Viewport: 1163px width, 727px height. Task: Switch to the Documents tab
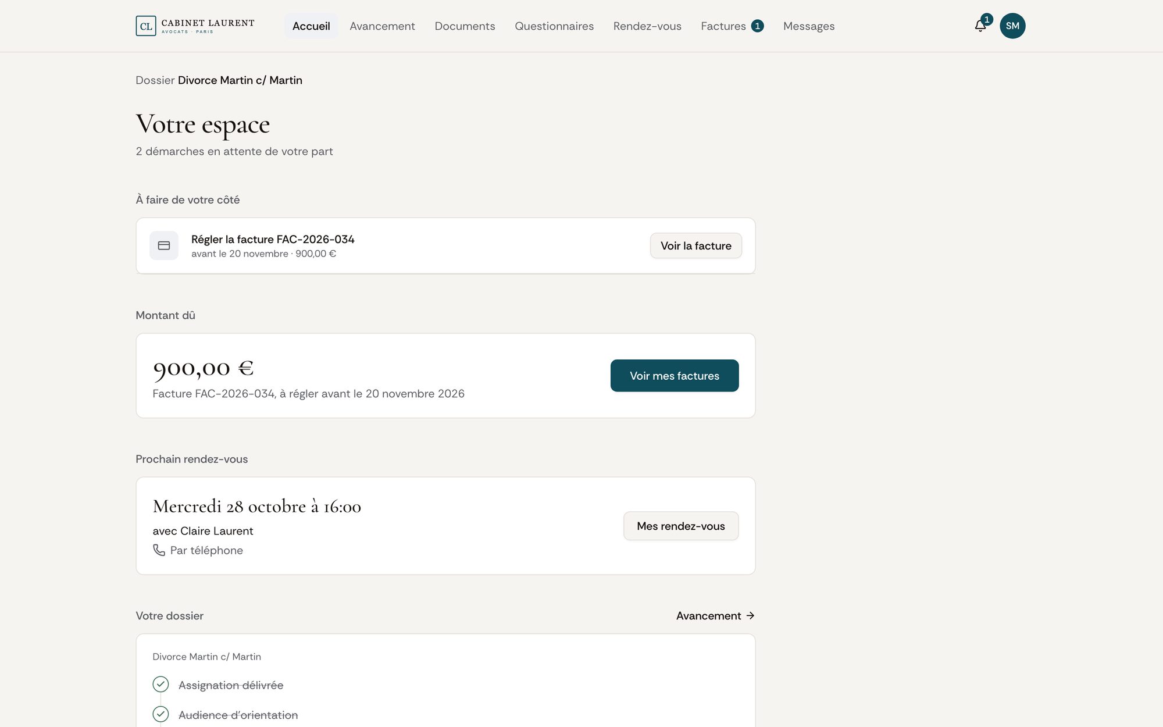465,26
